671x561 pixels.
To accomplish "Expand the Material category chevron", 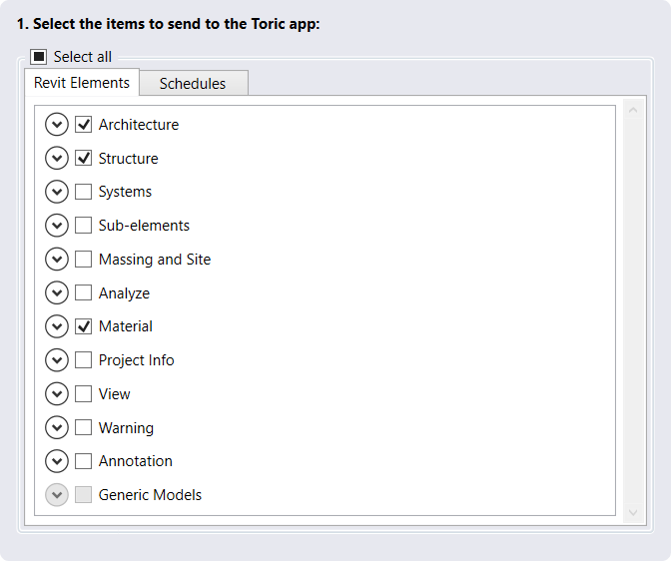I will [57, 326].
